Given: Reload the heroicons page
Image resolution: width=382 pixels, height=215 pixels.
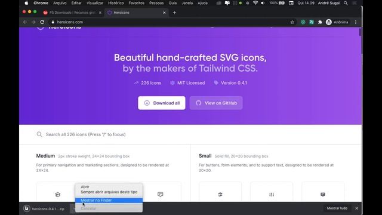Looking at the screenshot, I should point(42,22).
